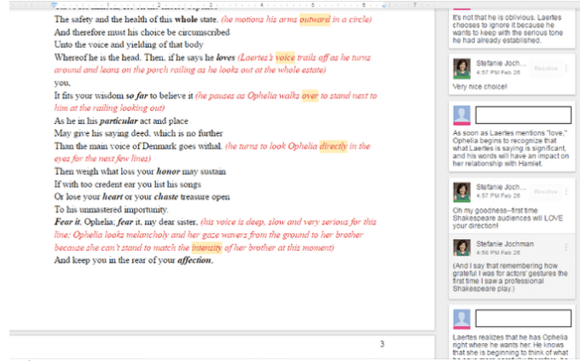Click the highlighted word "intensity"
580x361 pixels.
(206, 248)
